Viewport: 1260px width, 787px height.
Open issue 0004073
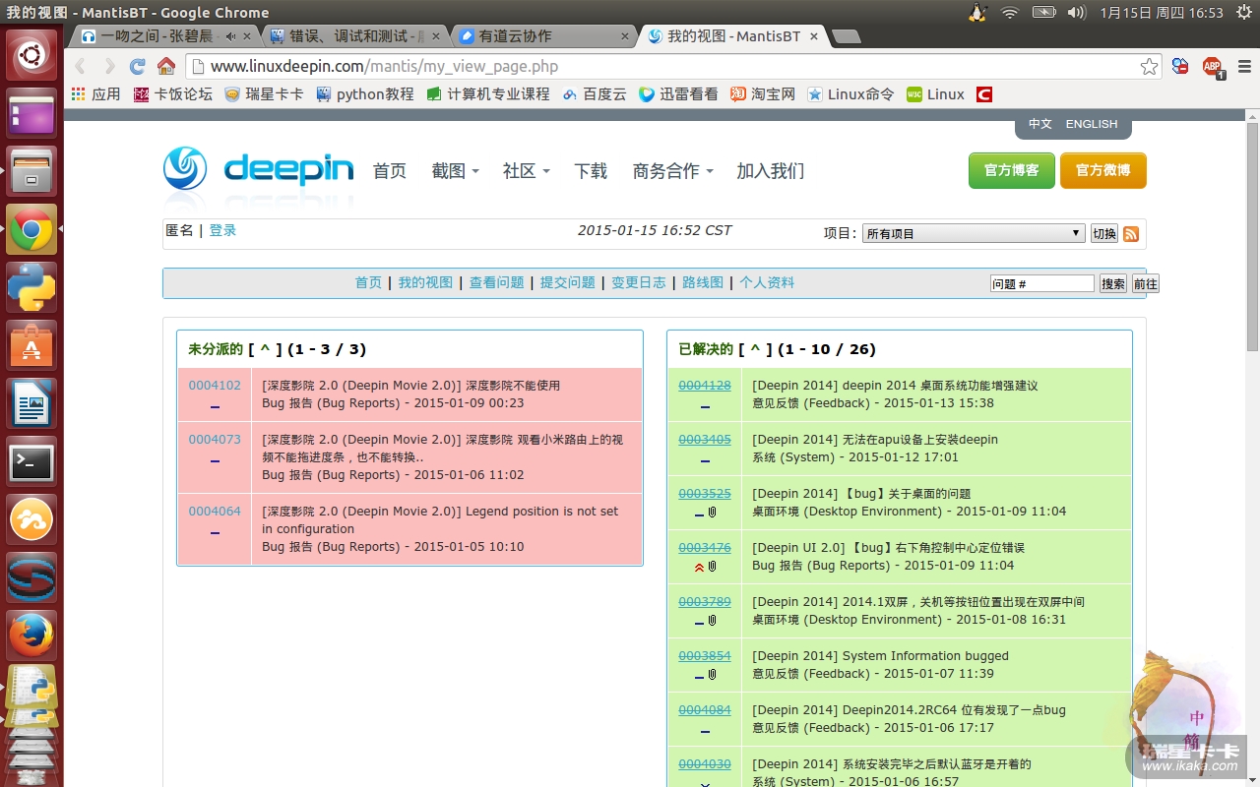pyautogui.click(x=215, y=440)
